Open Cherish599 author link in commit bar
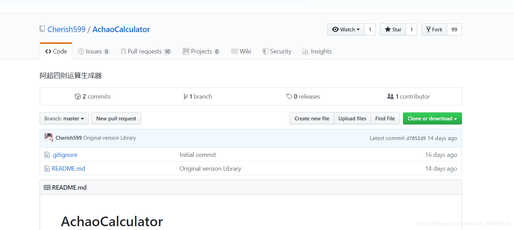 [69, 138]
